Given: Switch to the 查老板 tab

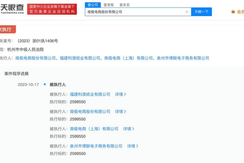Looking at the screenshot, I should pyautogui.click(x=109, y=5).
